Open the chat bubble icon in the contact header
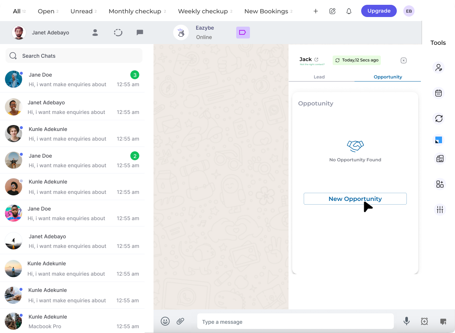This screenshot has height=333, width=455. [x=140, y=33]
